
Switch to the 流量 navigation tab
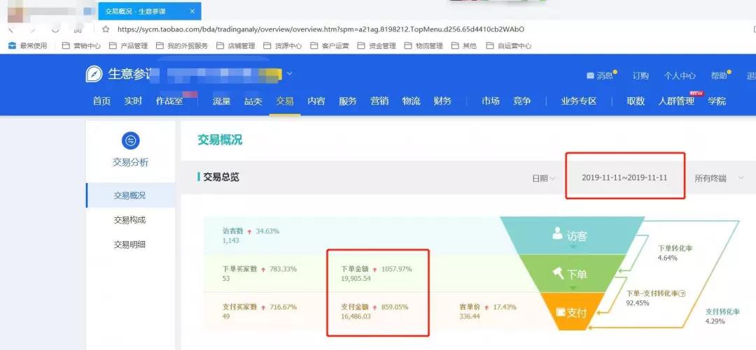[221, 101]
